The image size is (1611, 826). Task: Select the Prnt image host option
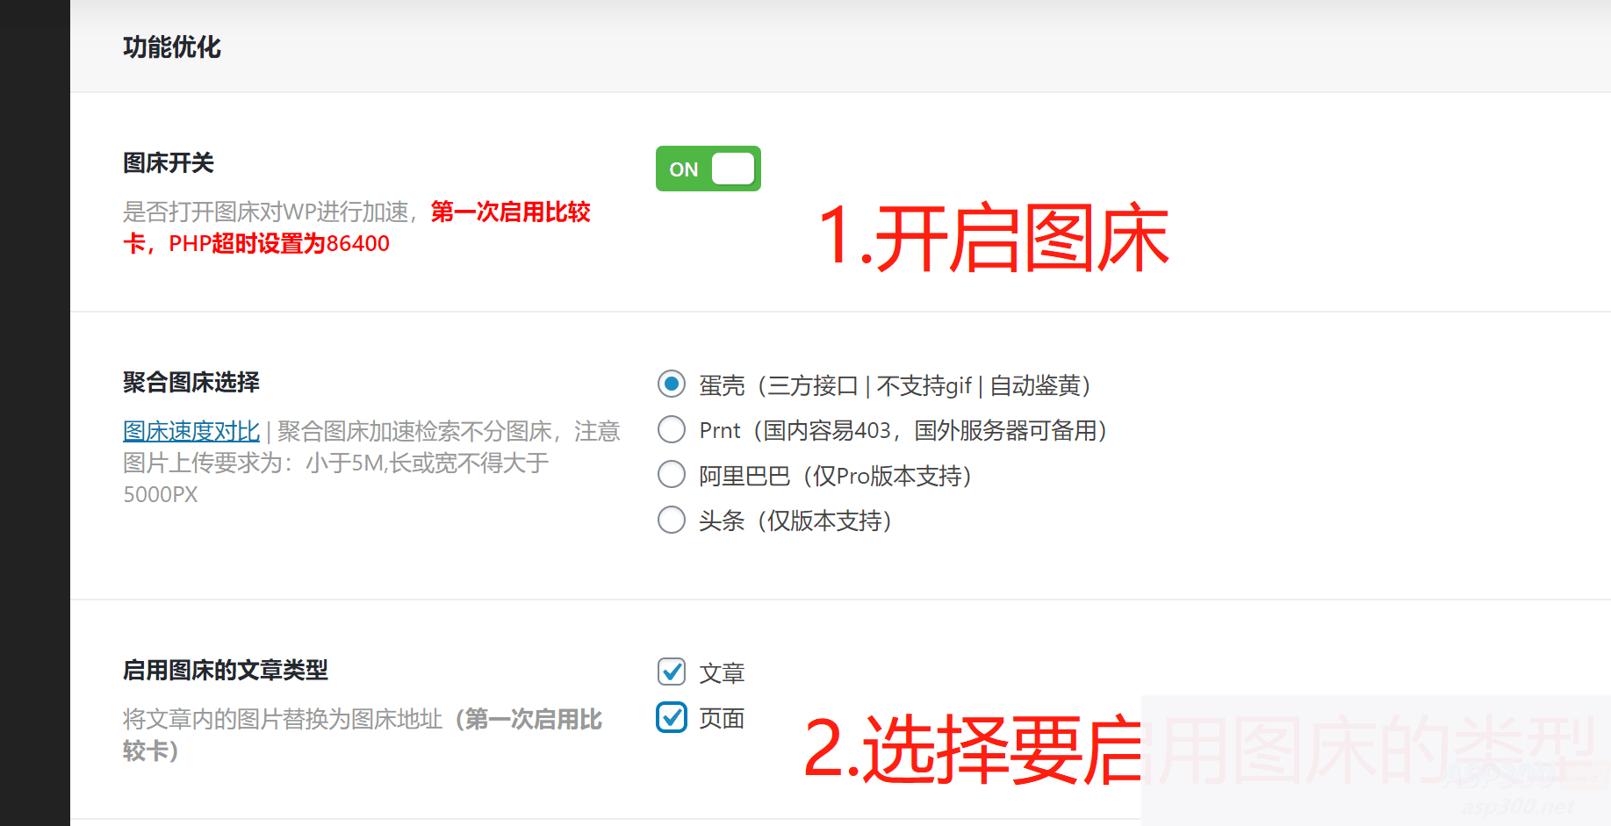click(x=671, y=429)
